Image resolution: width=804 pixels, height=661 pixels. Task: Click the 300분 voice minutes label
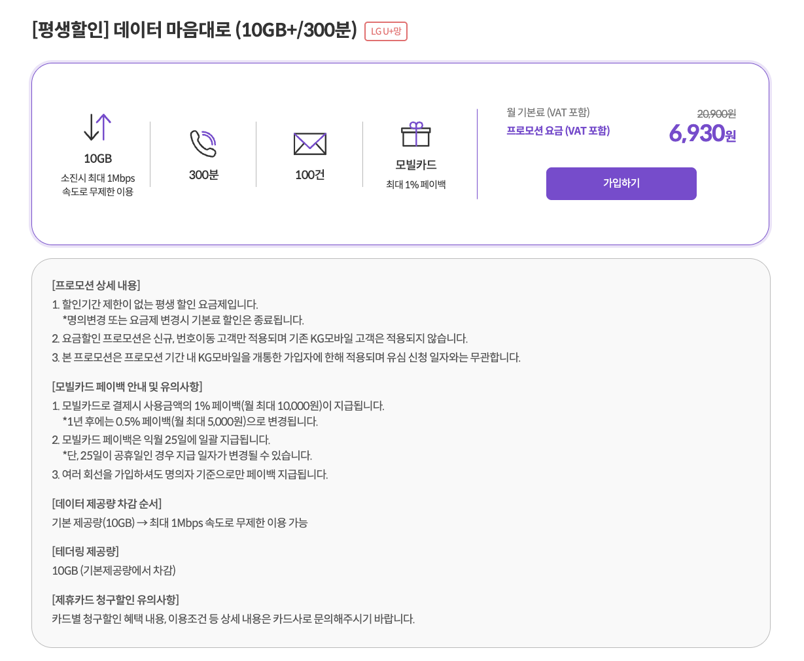click(203, 175)
